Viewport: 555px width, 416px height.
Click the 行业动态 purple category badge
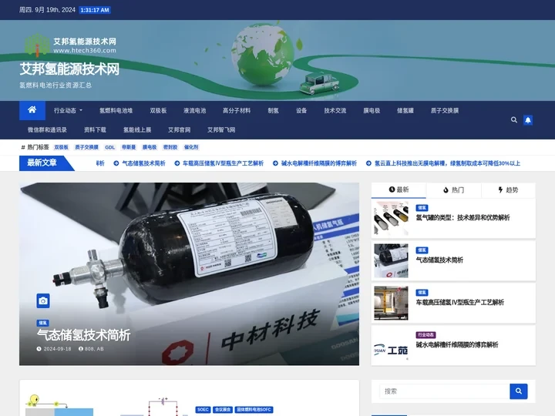pos(425,335)
